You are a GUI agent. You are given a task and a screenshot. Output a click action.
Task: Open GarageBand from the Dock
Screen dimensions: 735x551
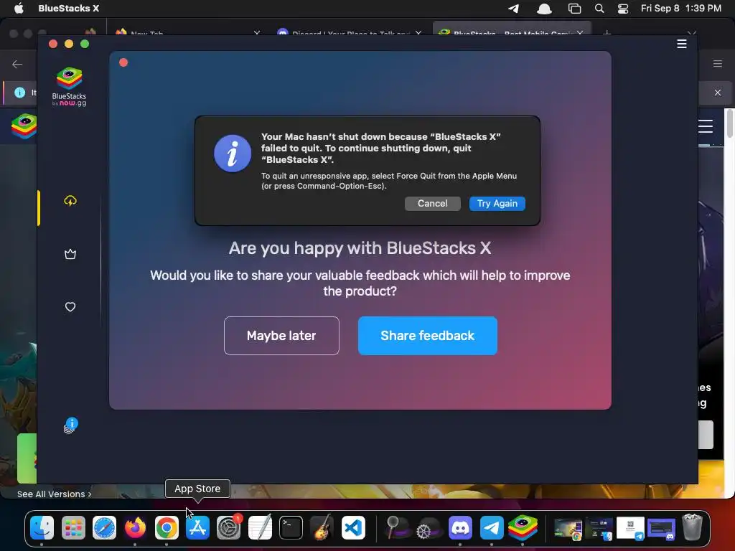(322, 528)
